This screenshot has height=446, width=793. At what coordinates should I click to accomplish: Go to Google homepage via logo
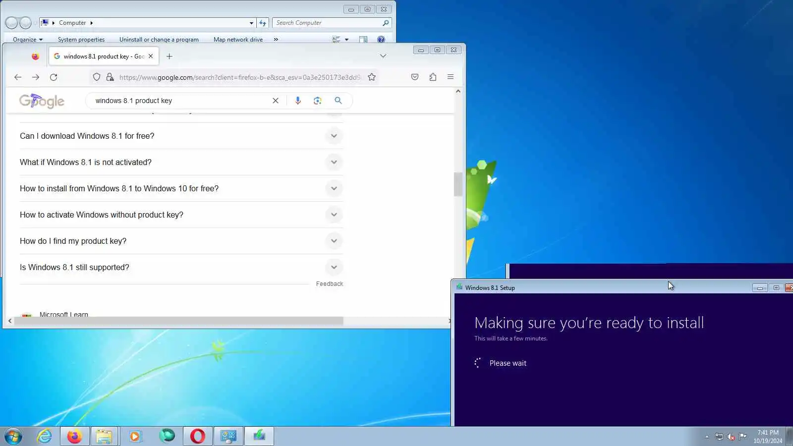[42, 101]
